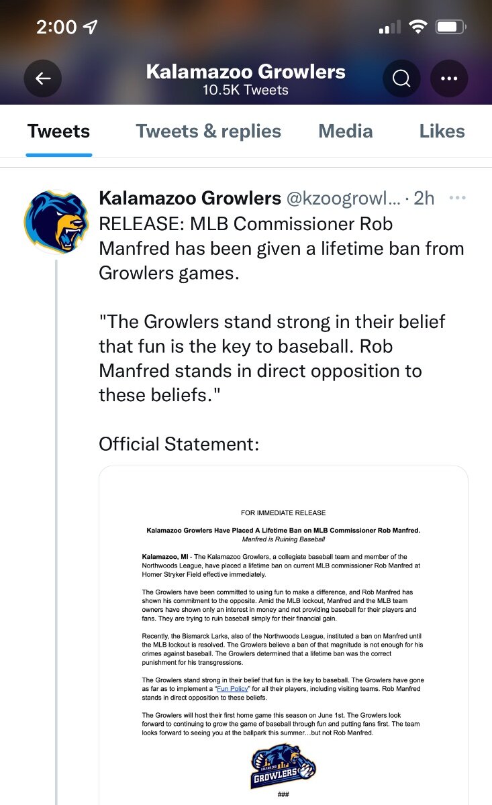The width and height of the screenshot is (492, 805).
Task: Tap the tweet text about Manfred's lifetime ban
Action: pyautogui.click(x=281, y=249)
